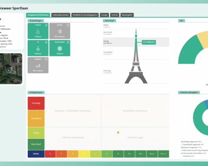Click the Doelstellingen section header
208x166 pixels.
tap(36, 21)
